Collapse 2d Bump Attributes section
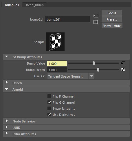 [x=66, y=57]
